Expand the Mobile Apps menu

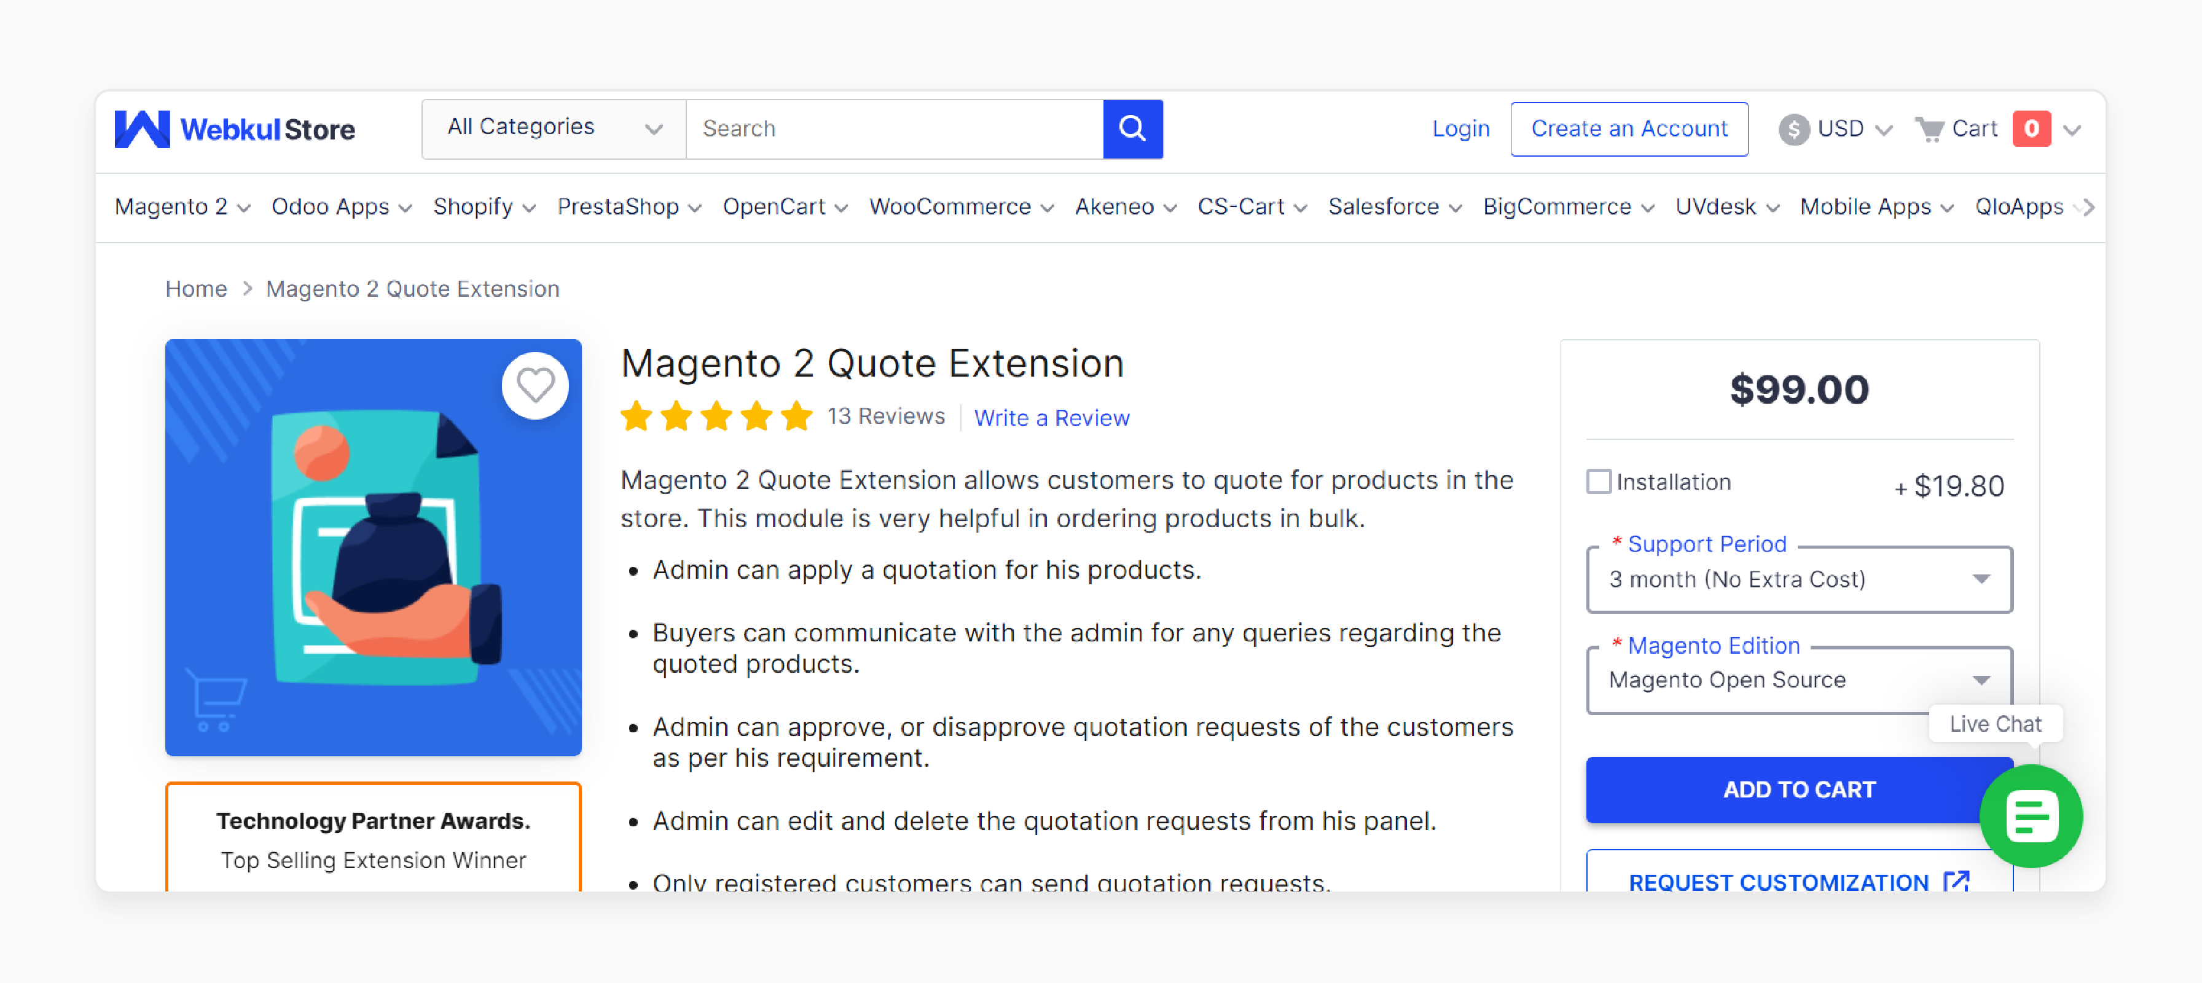point(1877,207)
